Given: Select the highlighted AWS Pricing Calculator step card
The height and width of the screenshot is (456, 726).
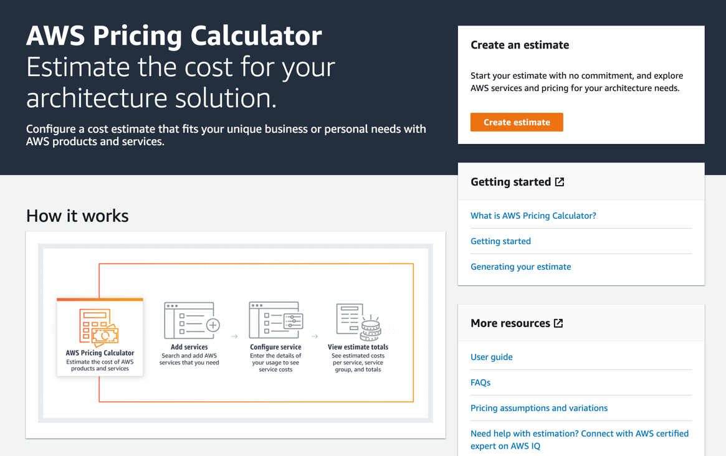Looking at the screenshot, I should click(100, 336).
